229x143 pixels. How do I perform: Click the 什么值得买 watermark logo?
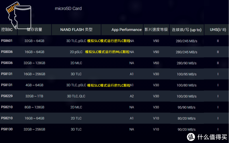point(207,137)
